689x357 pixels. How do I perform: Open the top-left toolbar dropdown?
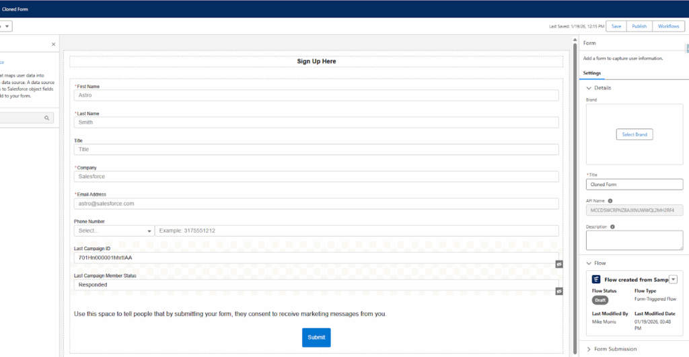tap(5, 26)
